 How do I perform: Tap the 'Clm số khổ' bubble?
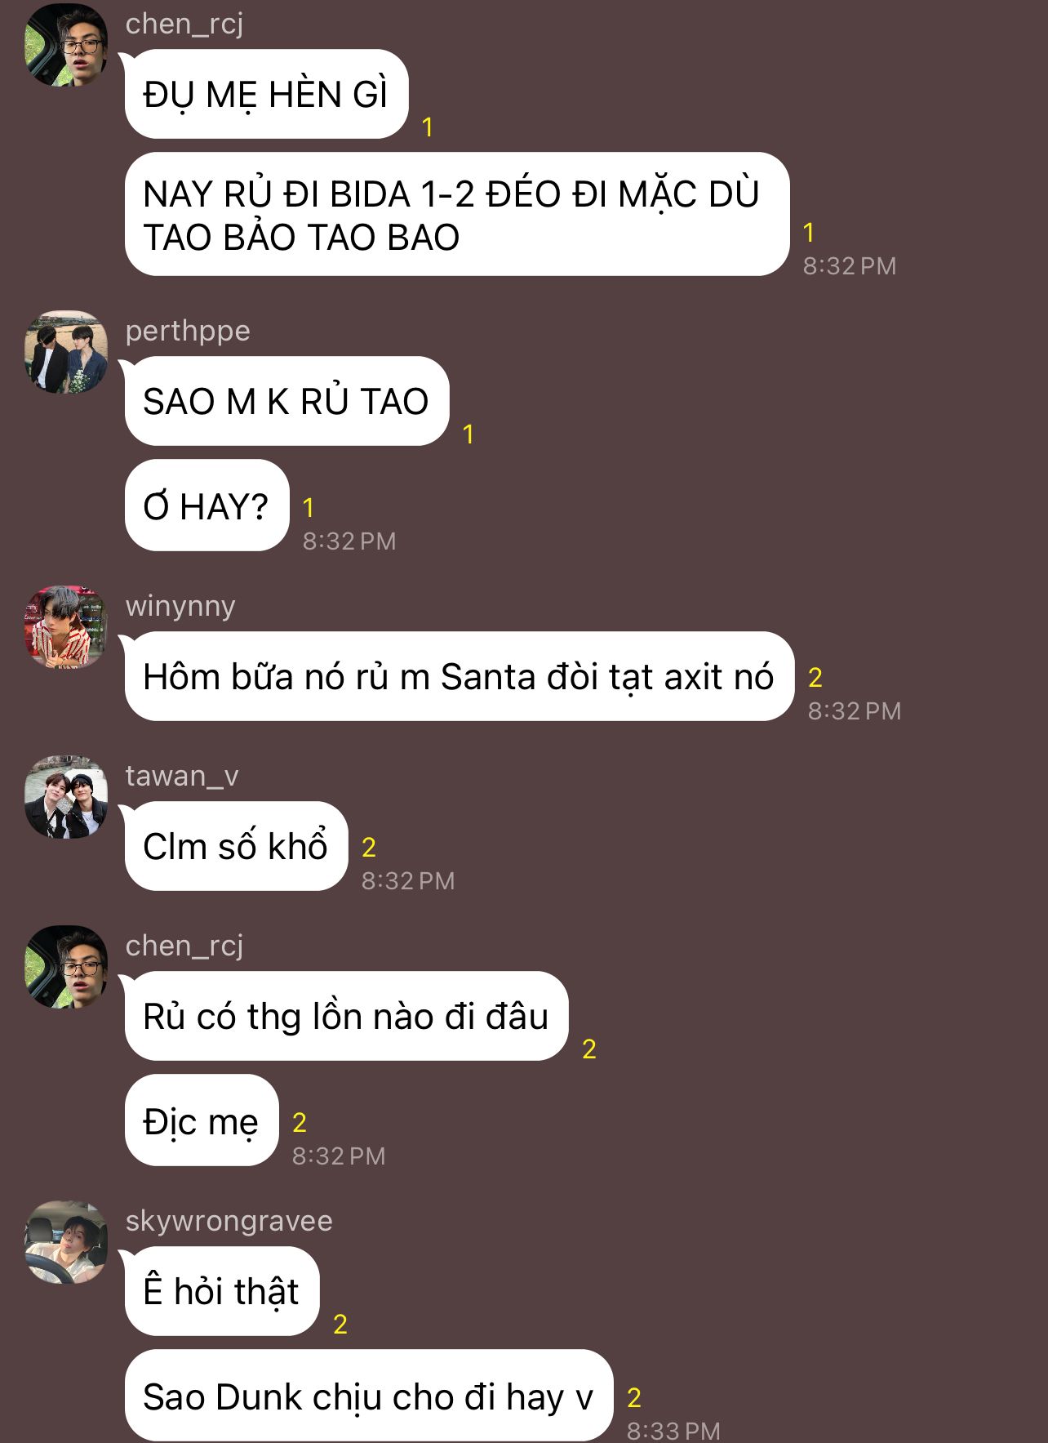pyautogui.click(x=236, y=847)
